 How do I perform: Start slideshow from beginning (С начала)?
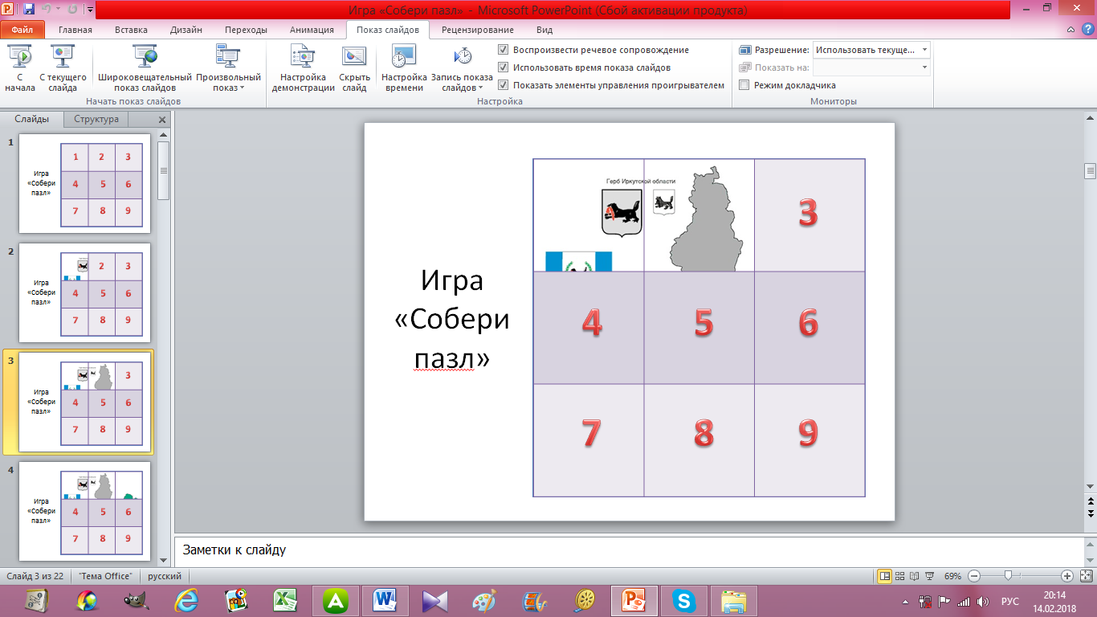pos(19,69)
